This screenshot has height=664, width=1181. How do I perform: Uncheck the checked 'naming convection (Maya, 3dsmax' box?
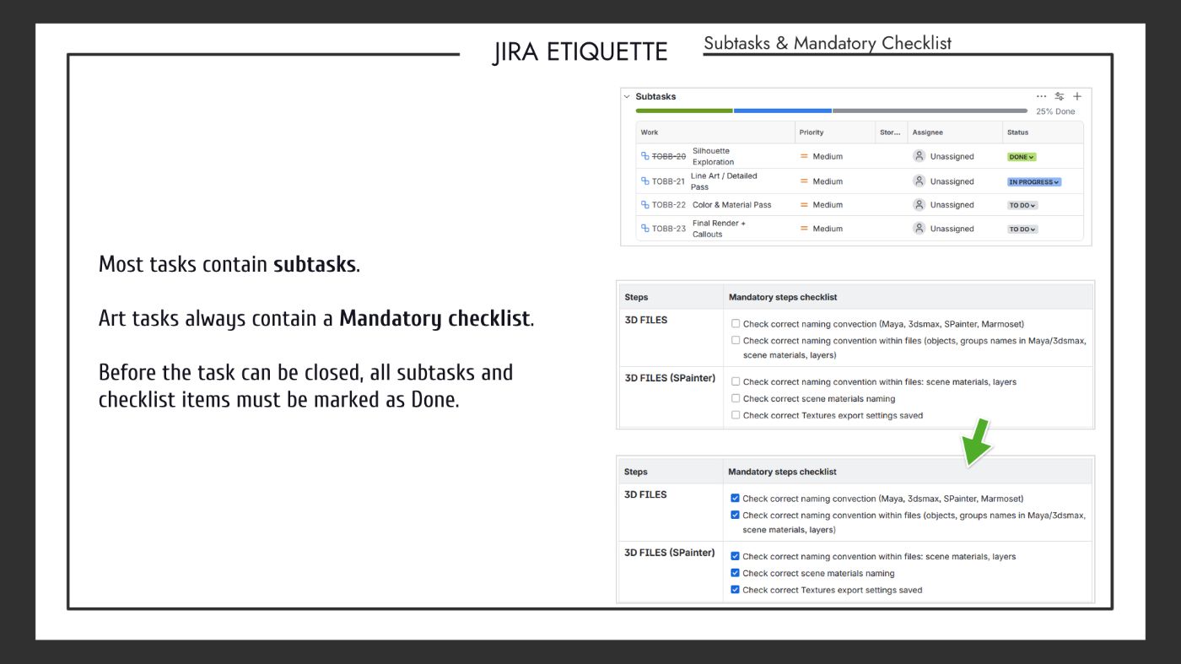click(x=735, y=499)
